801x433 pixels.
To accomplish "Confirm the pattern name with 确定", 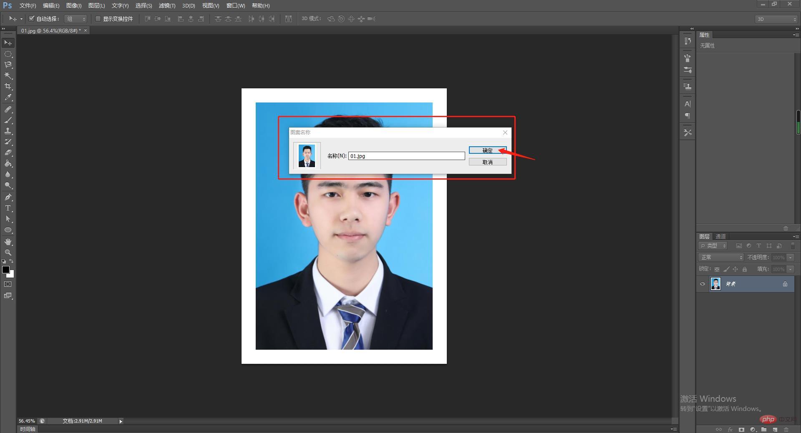I will coord(488,150).
